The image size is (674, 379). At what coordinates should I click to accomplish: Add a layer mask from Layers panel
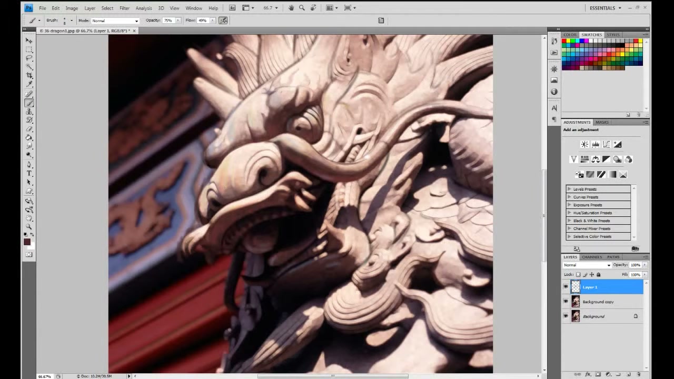click(598, 374)
